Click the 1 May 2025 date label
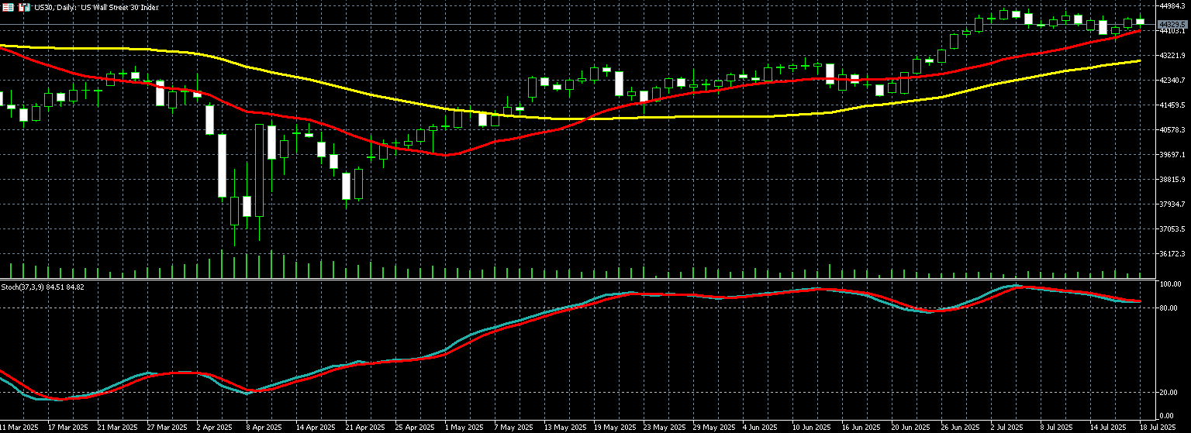The image size is (1191, 433). 457,427
